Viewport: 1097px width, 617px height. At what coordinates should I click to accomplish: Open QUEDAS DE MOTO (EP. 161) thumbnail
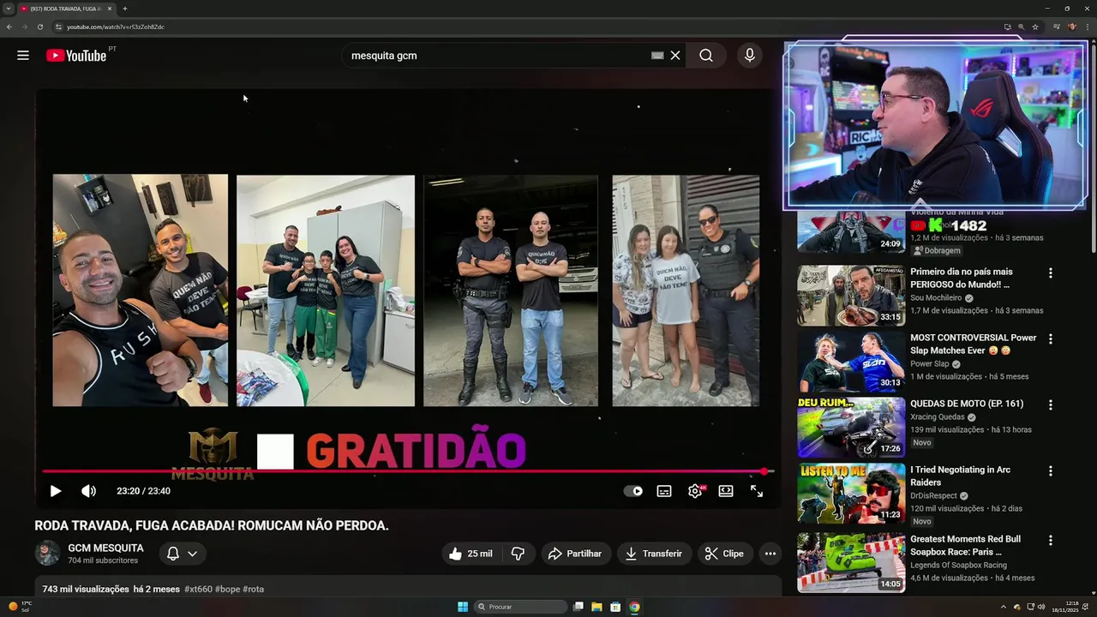(851, 428)
